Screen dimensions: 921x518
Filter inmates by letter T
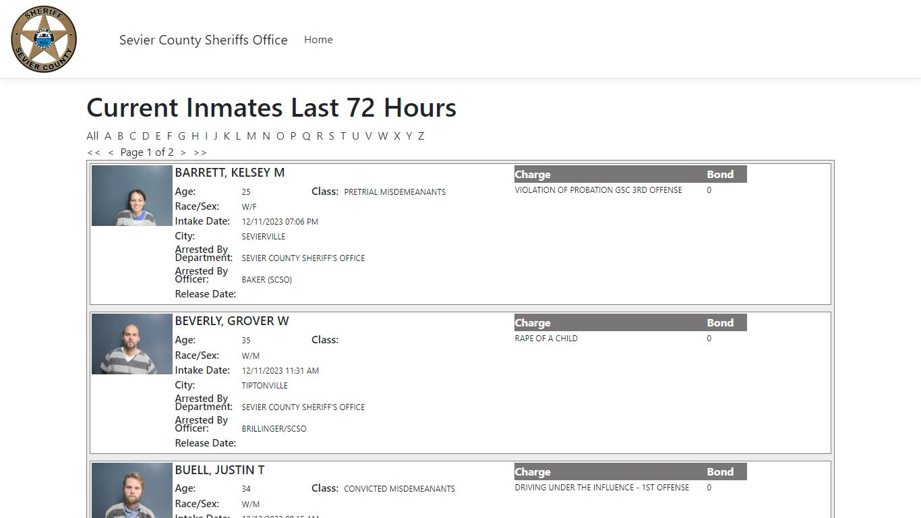[x=343, y=136]
